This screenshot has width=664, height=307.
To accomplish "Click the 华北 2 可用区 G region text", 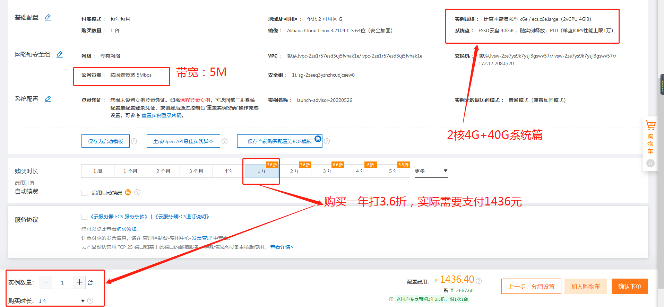I will point(325,19).
